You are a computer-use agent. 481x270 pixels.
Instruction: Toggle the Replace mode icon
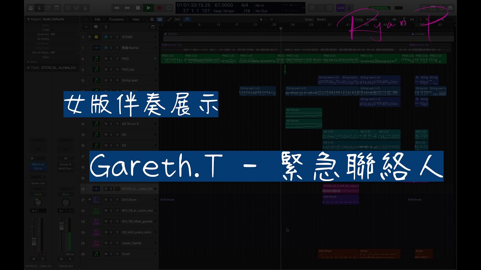point(312,8)
